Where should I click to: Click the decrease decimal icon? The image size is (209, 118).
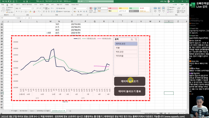(86, 11)
